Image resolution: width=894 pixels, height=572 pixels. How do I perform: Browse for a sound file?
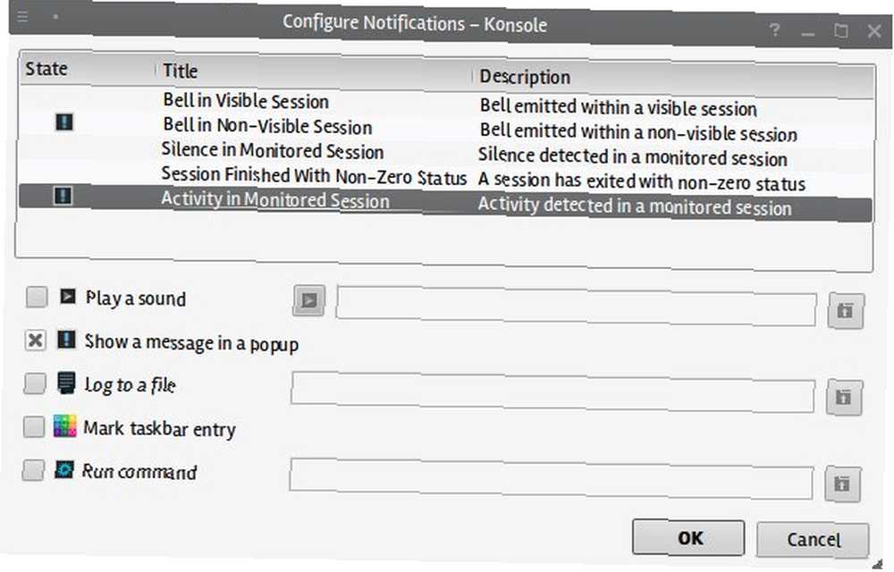(846, 311)
